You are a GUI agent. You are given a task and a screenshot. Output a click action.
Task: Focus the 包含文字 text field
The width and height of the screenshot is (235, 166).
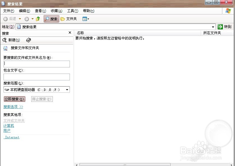pos(37,77)
